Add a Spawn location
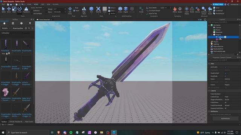Viewport: 241px width, 135px height. (x=180, y=9)
